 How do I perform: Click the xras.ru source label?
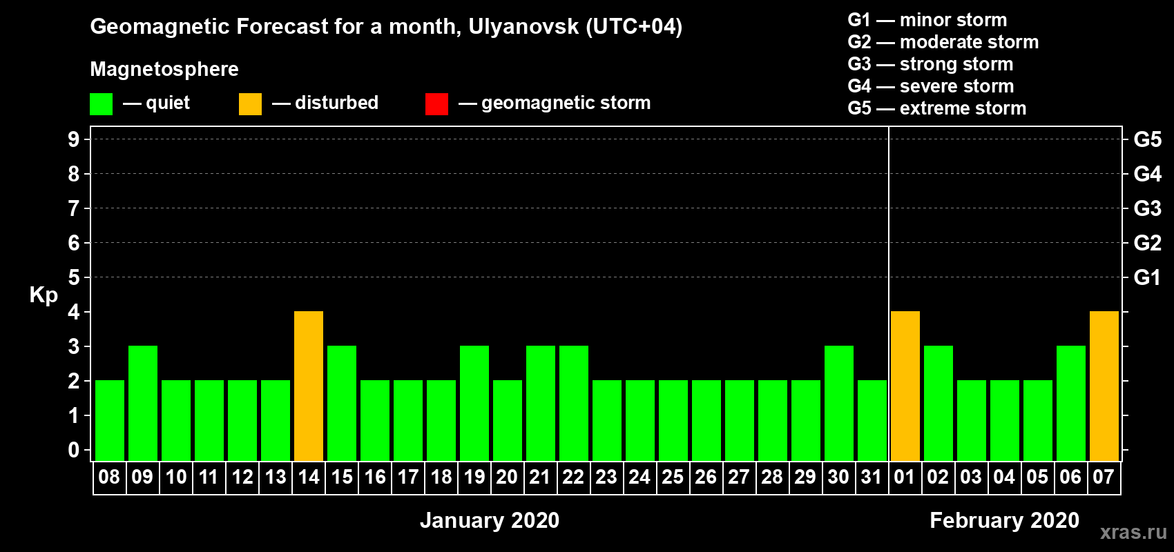tap(1133, 532)
